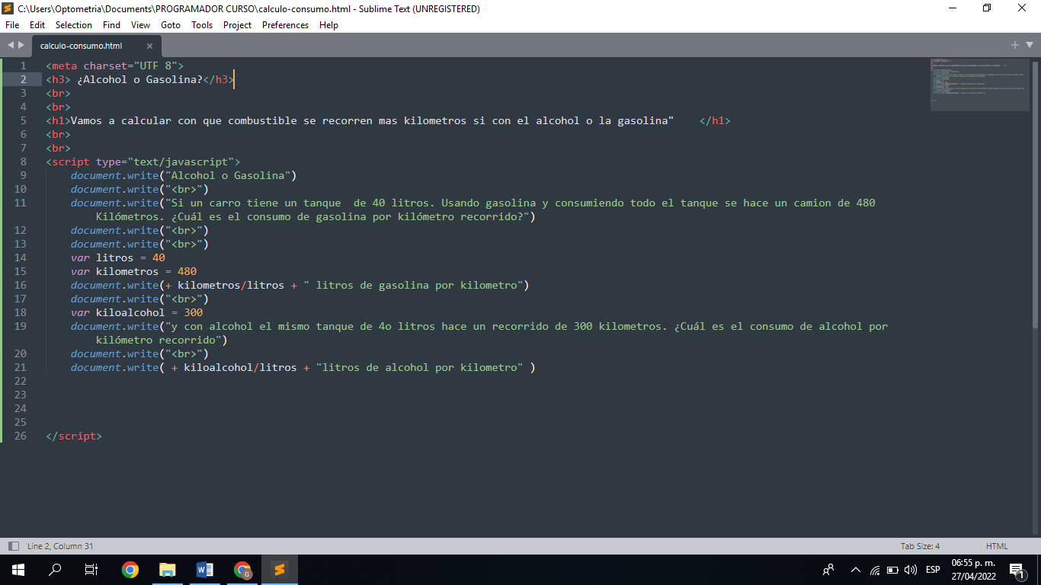Click the closing </script> tag
Image resolution: width=1041 pixels, height=585 pixels.
point(74,436)
